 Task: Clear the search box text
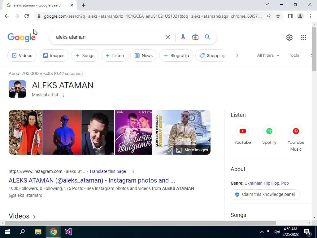click(167, 37)
